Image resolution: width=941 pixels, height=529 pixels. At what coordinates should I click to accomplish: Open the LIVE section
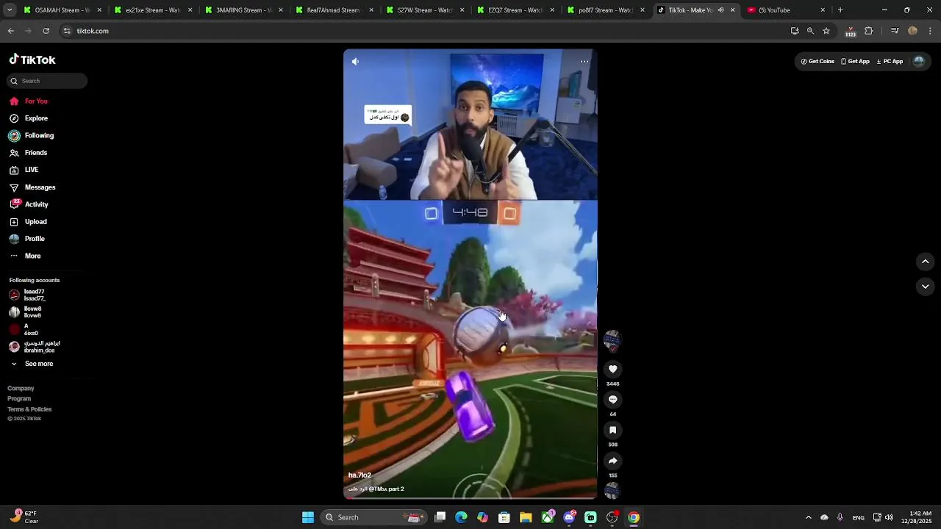click(x=25, y=170)
